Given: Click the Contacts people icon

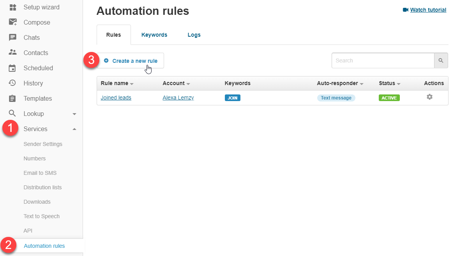Looking at the screenshot, I should (x=12, y=52).
